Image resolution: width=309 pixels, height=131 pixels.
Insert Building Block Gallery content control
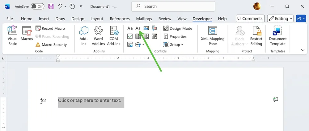154,28
